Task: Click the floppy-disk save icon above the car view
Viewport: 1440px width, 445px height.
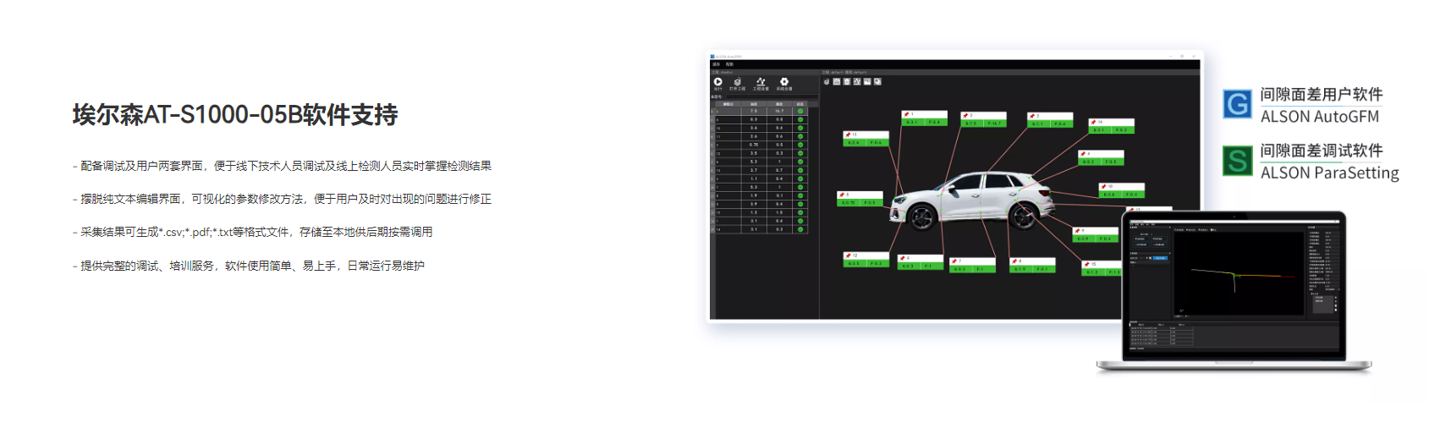Action: tap(837, 81)
